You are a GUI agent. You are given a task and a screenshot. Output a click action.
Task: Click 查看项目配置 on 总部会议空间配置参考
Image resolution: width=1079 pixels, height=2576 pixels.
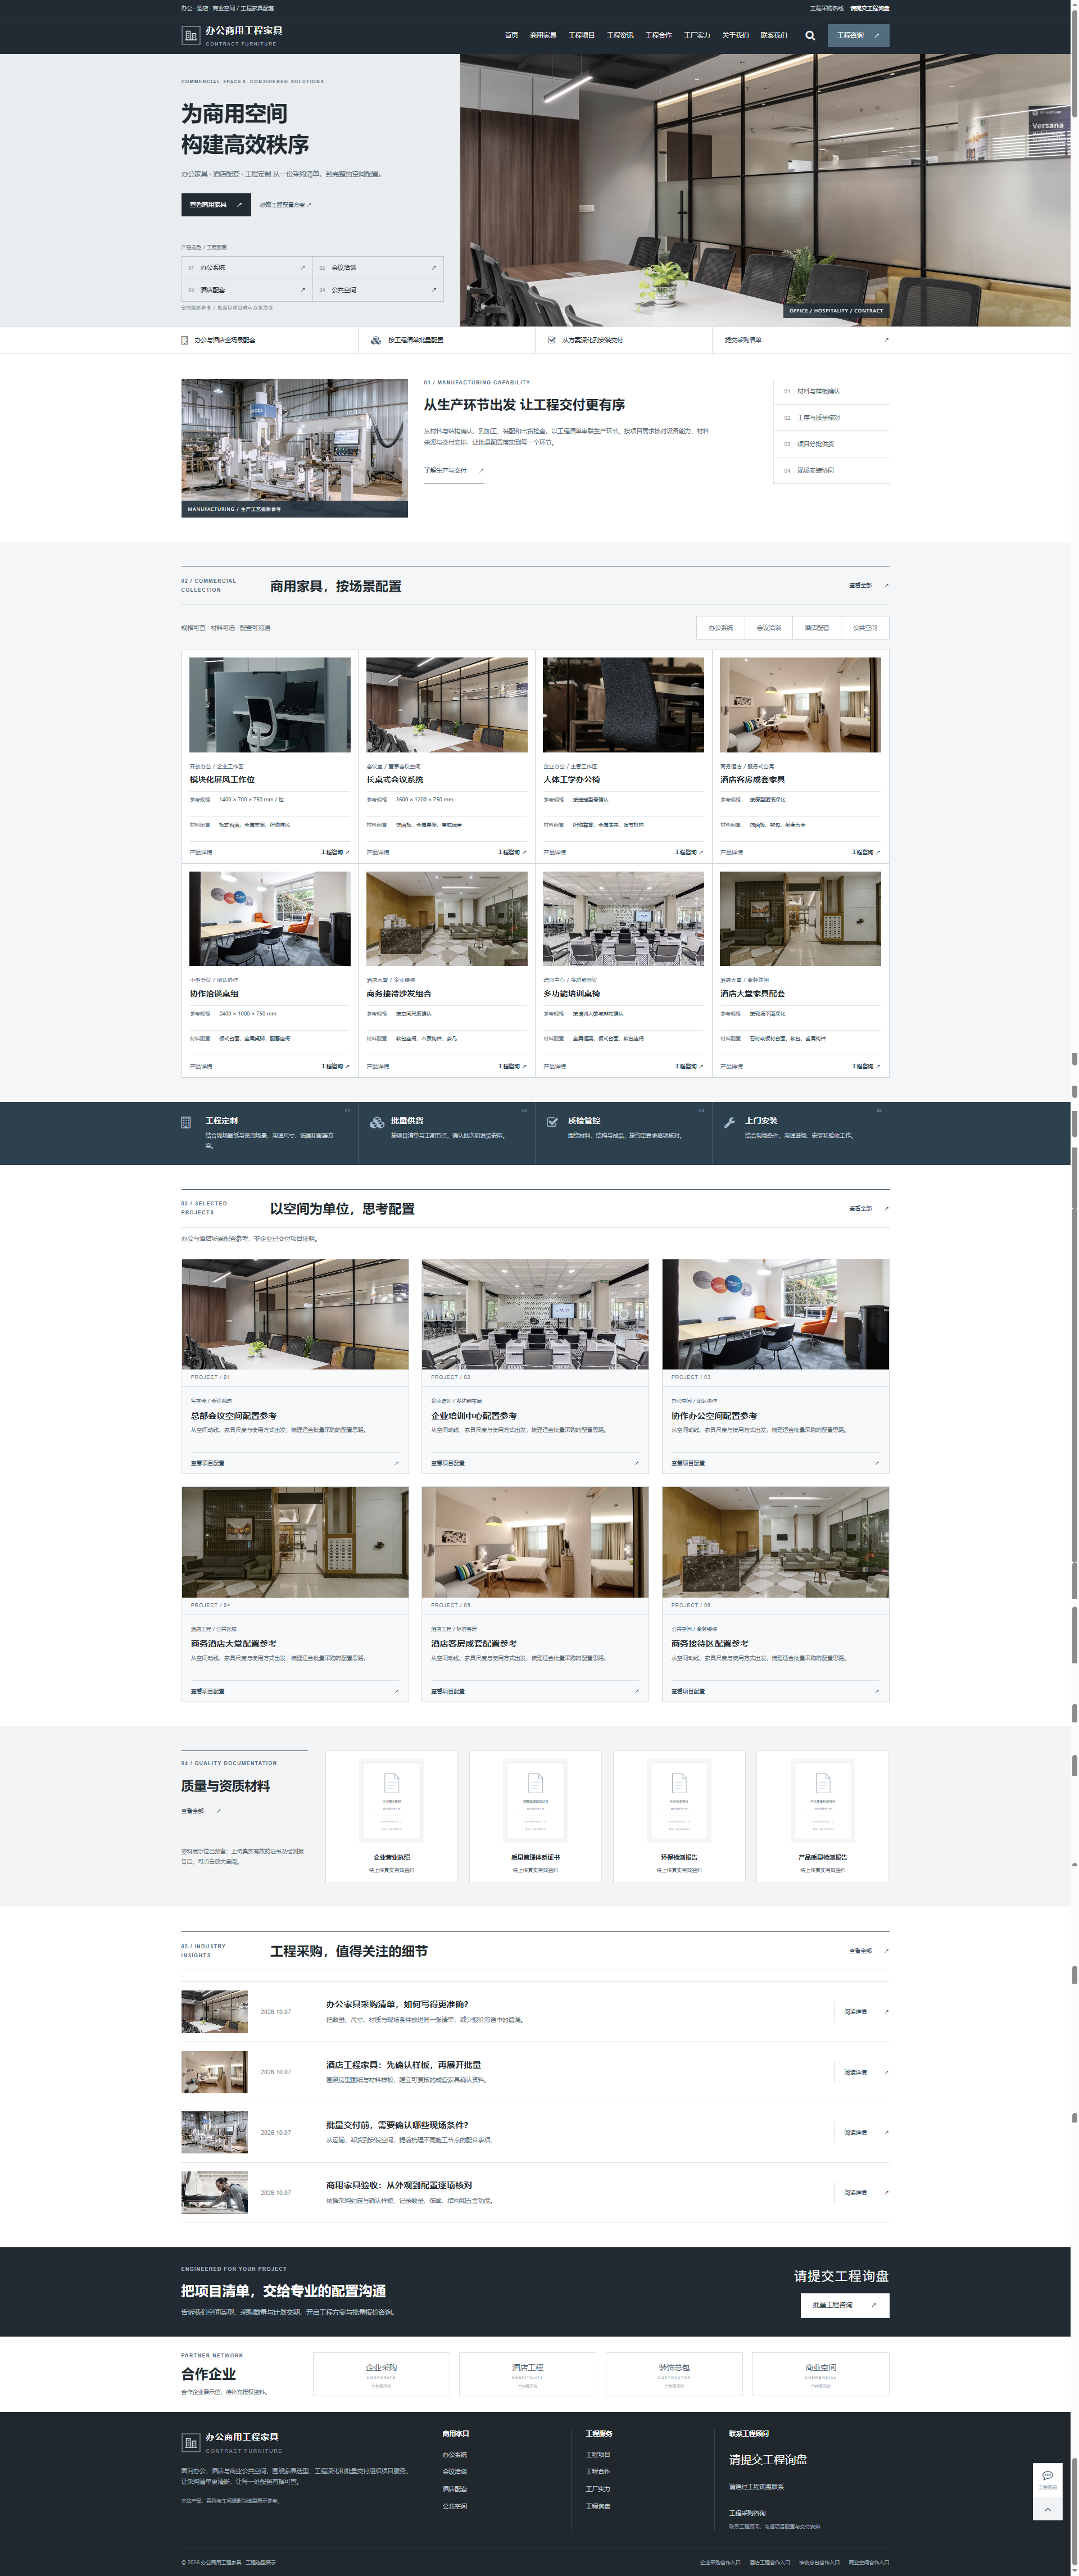[295, 1463]
